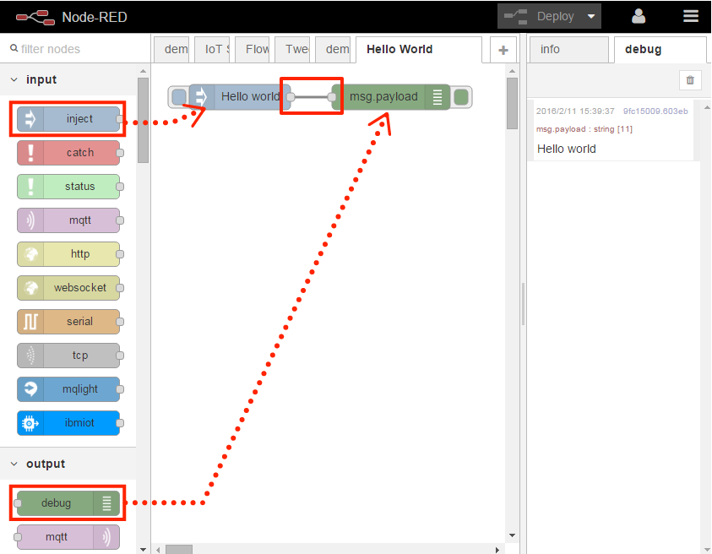
Task: Switch to the first dem flow tab
Action: (x=171, y=49)
